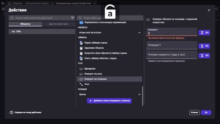Select Снять таймер объекта с паузы
The image size is (220, 124).
(x=109, y=58)
